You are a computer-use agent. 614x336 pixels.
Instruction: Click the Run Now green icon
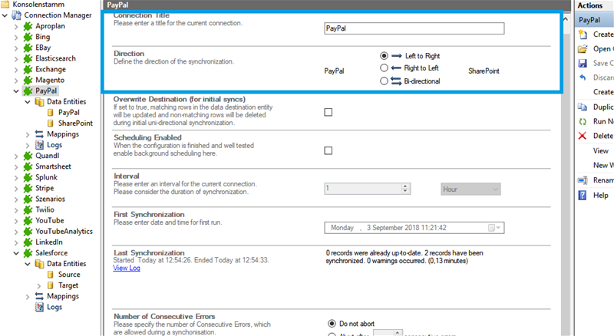[x=583, y=121]
